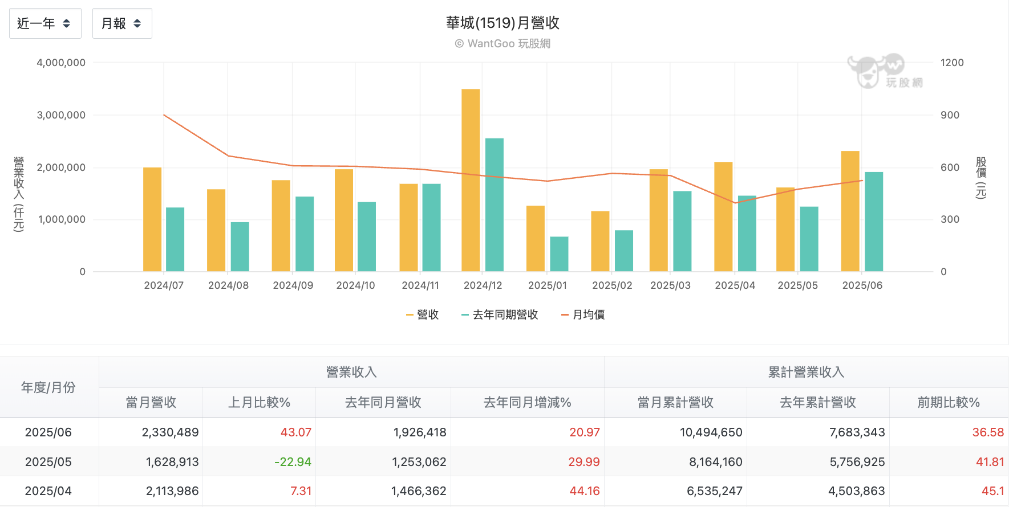Click the WantGoo 玩股網 credit text
The width and height of the screenshot is (1013, 507).
pos(503,43)
